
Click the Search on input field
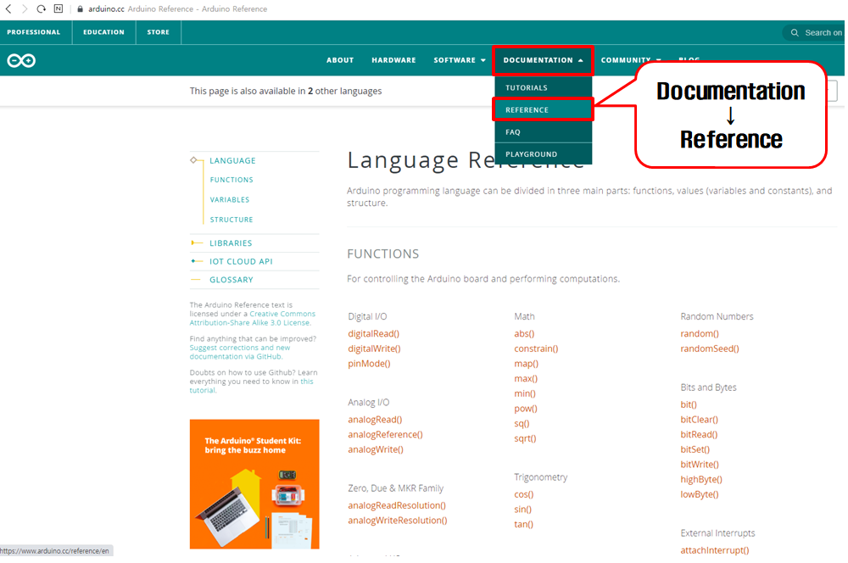pos(816,33)
